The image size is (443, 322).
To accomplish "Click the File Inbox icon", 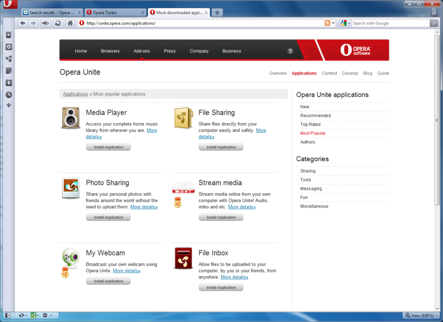I will coord(183,258).
